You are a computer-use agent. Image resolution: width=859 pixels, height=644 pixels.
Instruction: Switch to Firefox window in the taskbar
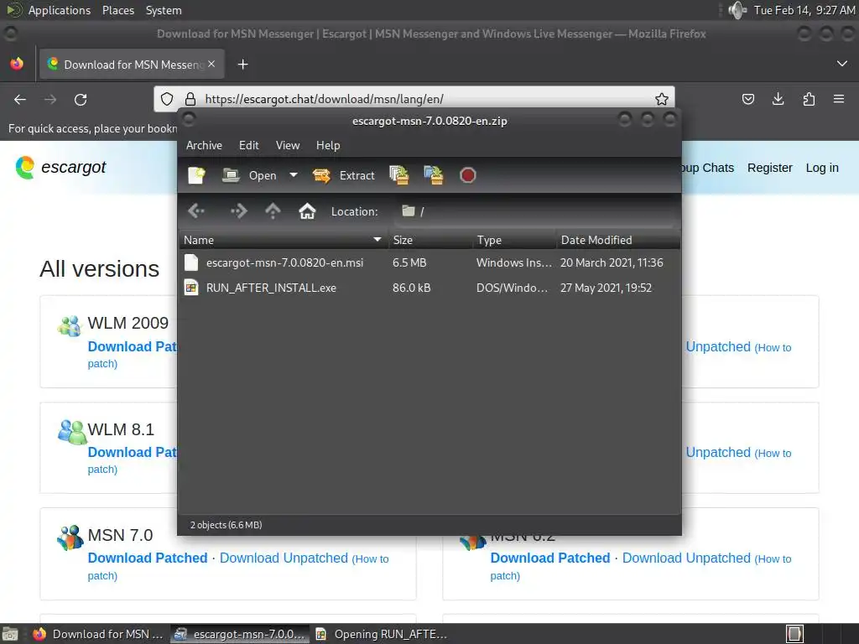coord(99,634)
